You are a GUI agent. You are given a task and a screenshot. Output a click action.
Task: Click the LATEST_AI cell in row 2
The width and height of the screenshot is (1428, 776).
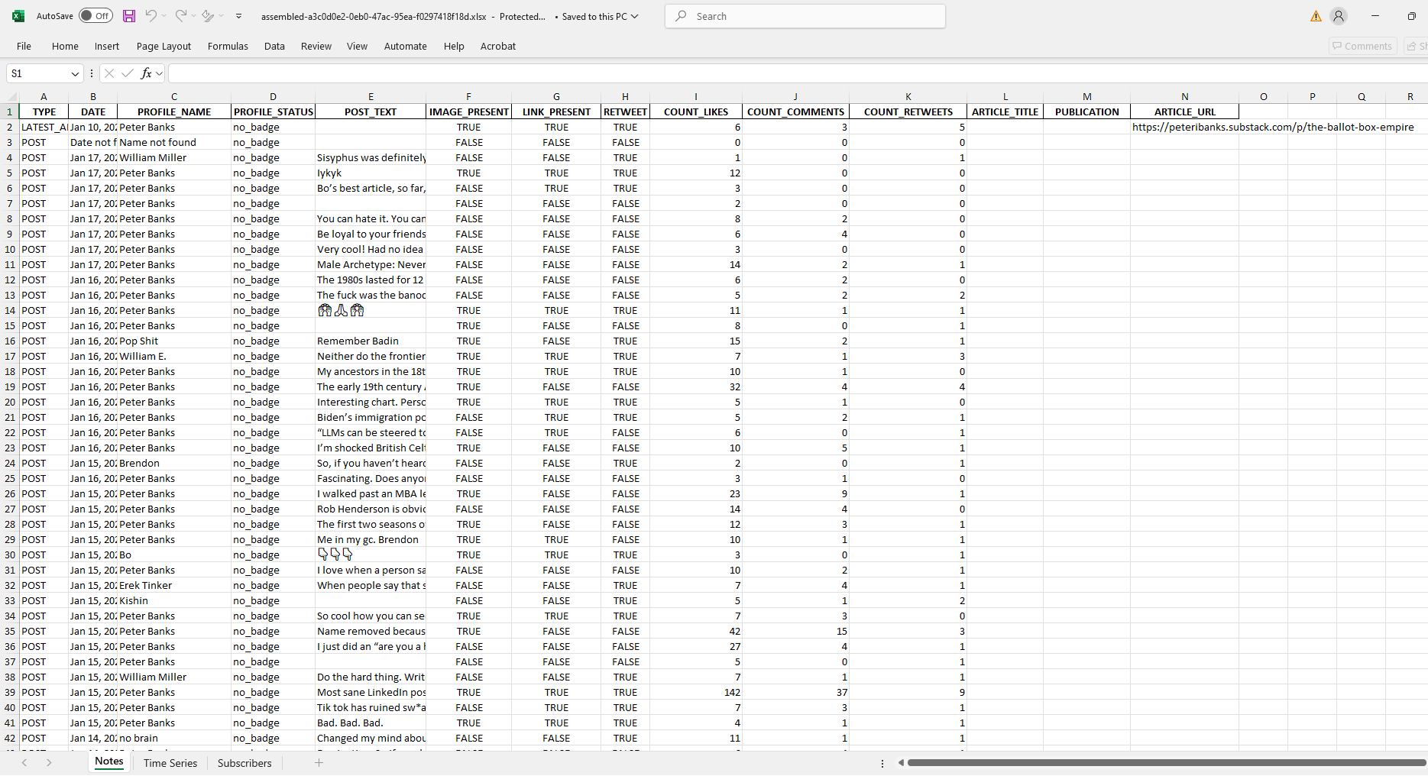click(44, 127)
